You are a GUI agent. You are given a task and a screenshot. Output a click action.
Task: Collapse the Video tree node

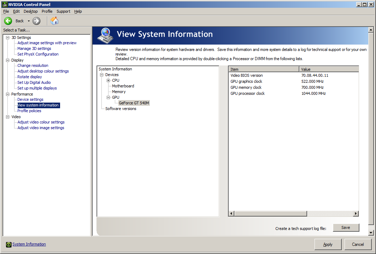(x=8, y=117)
